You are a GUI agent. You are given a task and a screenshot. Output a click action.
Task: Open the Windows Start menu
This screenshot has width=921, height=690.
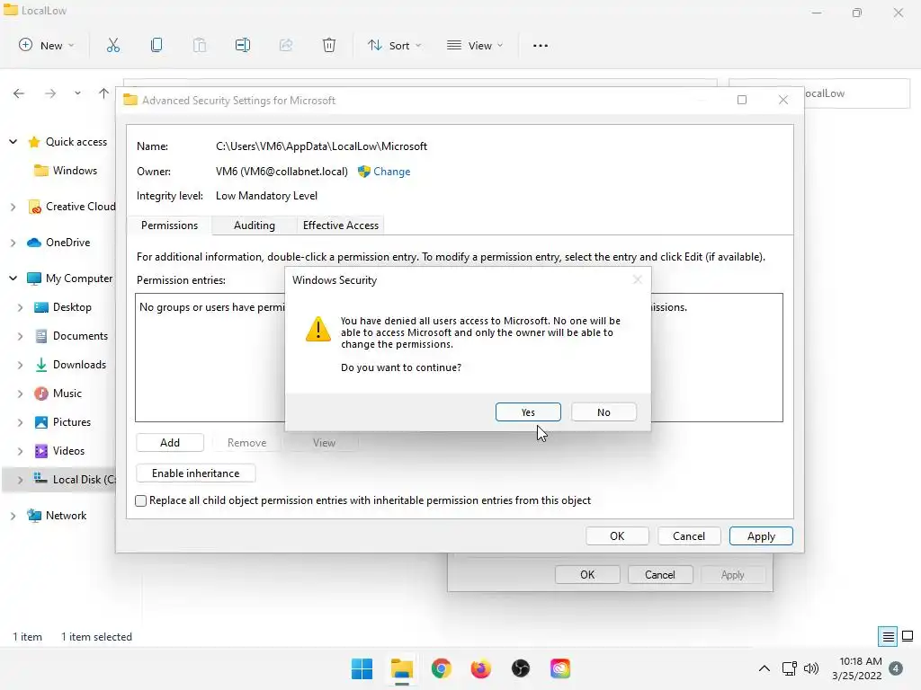tap(362, 668)
